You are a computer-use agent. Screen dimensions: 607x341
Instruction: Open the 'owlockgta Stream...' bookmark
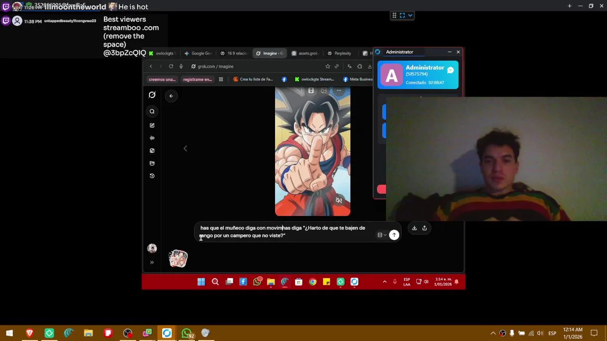coord(314,80)
